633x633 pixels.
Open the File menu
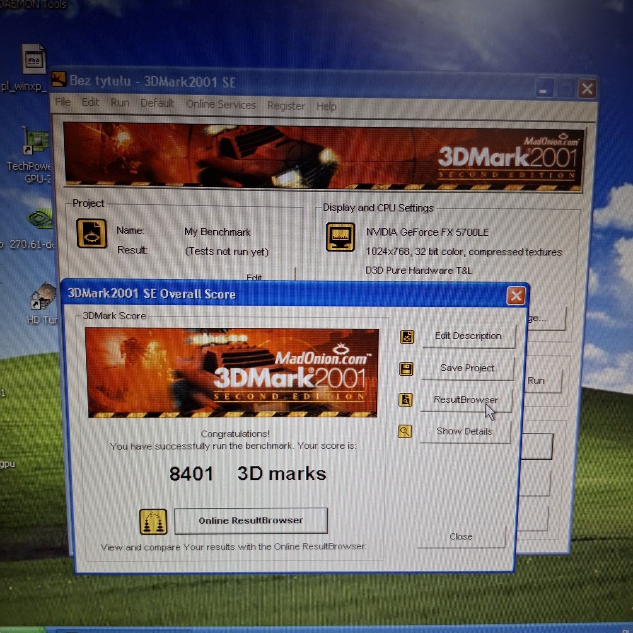(x=63, y=101)
